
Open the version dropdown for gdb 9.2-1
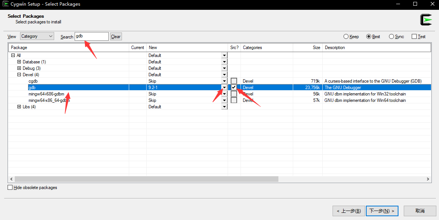point(224,87)
